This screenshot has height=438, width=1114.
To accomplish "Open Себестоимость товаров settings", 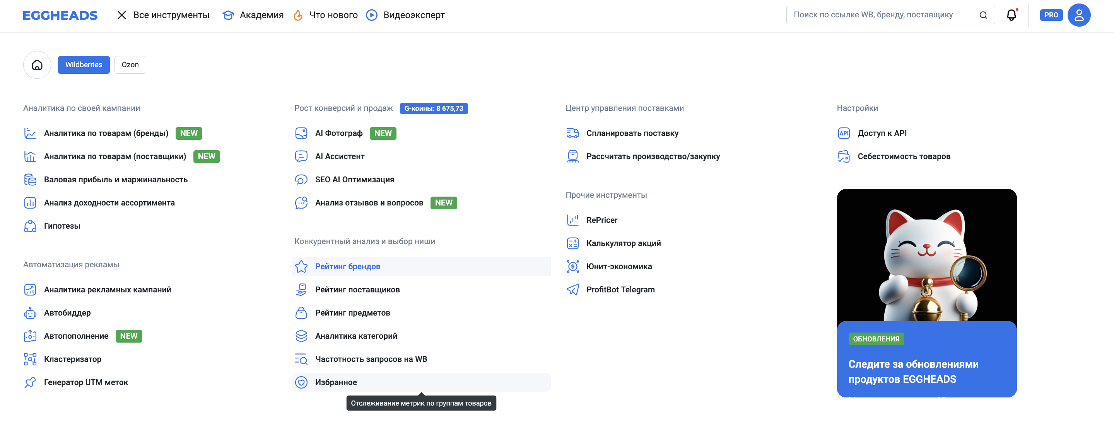I will pos(904,156).
